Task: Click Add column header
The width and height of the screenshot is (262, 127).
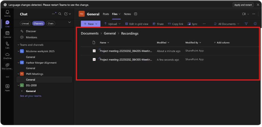Action: click(222, 43)
